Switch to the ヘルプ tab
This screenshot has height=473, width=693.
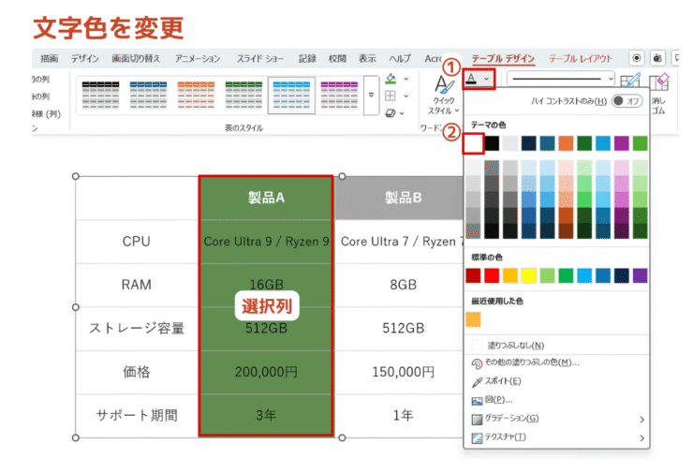400,58
